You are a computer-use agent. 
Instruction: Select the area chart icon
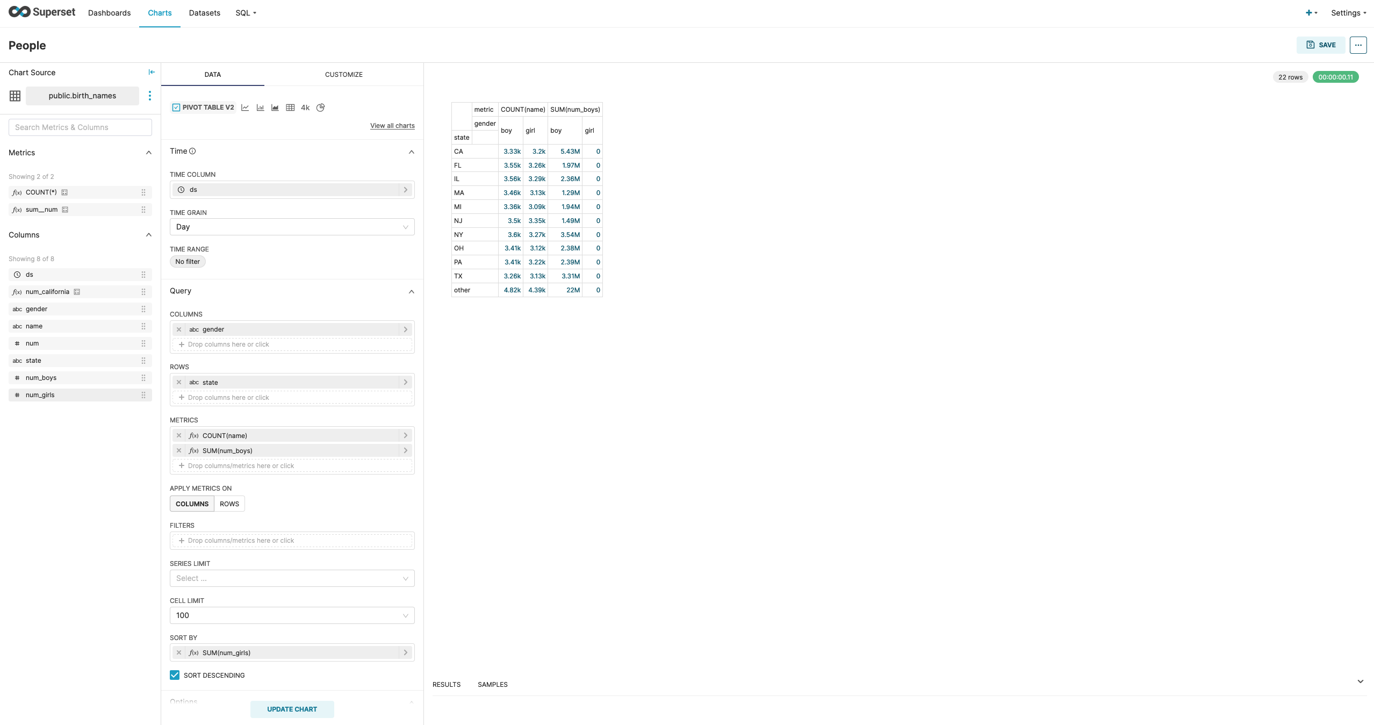tap(275, 107)
